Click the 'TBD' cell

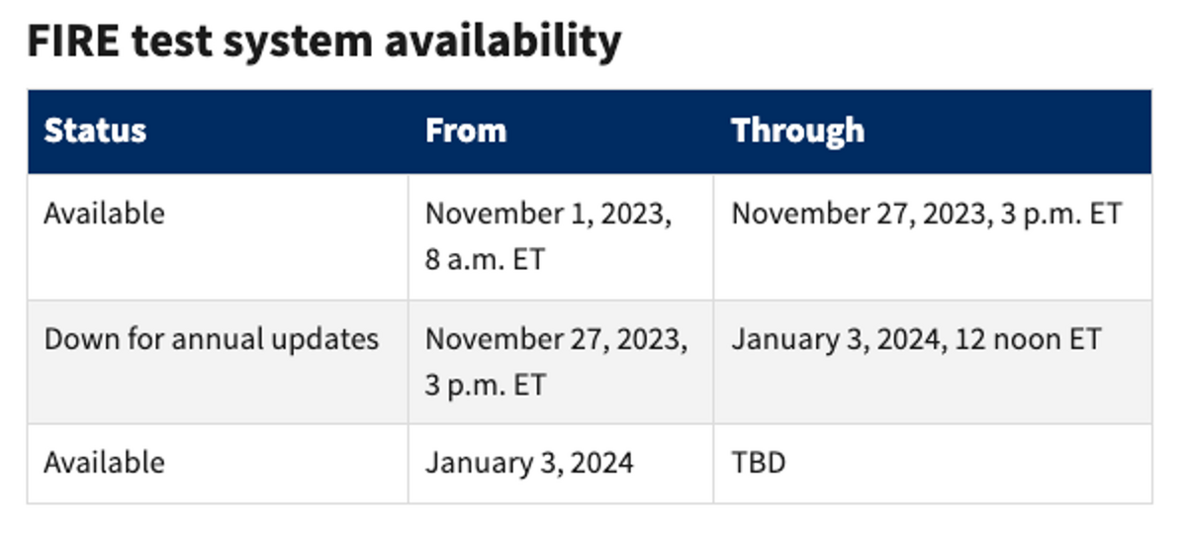[758, 463]
